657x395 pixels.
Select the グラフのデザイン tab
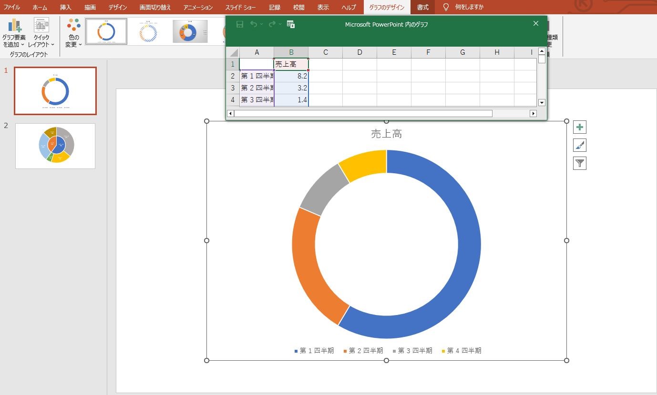click(x=387, y=7)
